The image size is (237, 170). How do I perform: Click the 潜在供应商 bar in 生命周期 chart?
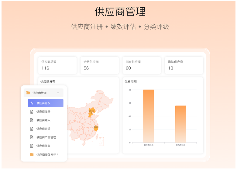point(149,116)
